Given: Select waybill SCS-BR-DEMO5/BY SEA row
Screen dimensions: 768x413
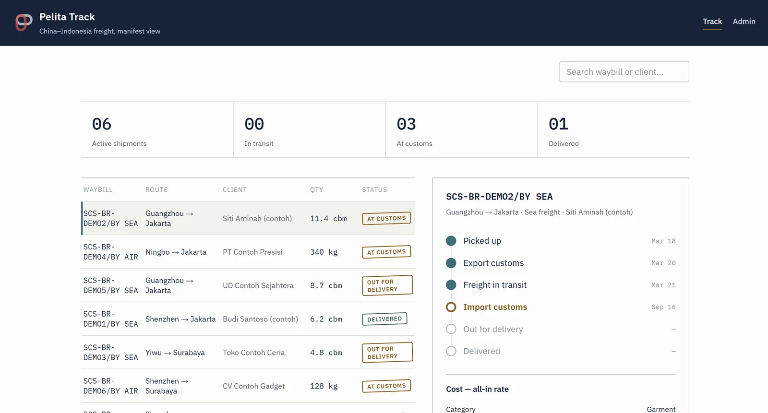Looking at the screenshot, I should pyautogui.click(x=248, y=285).
